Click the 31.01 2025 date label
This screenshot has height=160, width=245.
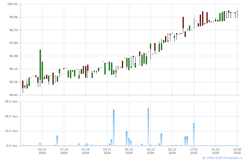click(x=216, y=151)
